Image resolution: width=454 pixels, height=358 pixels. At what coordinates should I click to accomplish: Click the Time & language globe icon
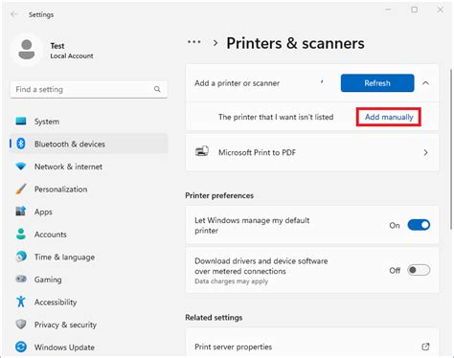pos(21,257)
